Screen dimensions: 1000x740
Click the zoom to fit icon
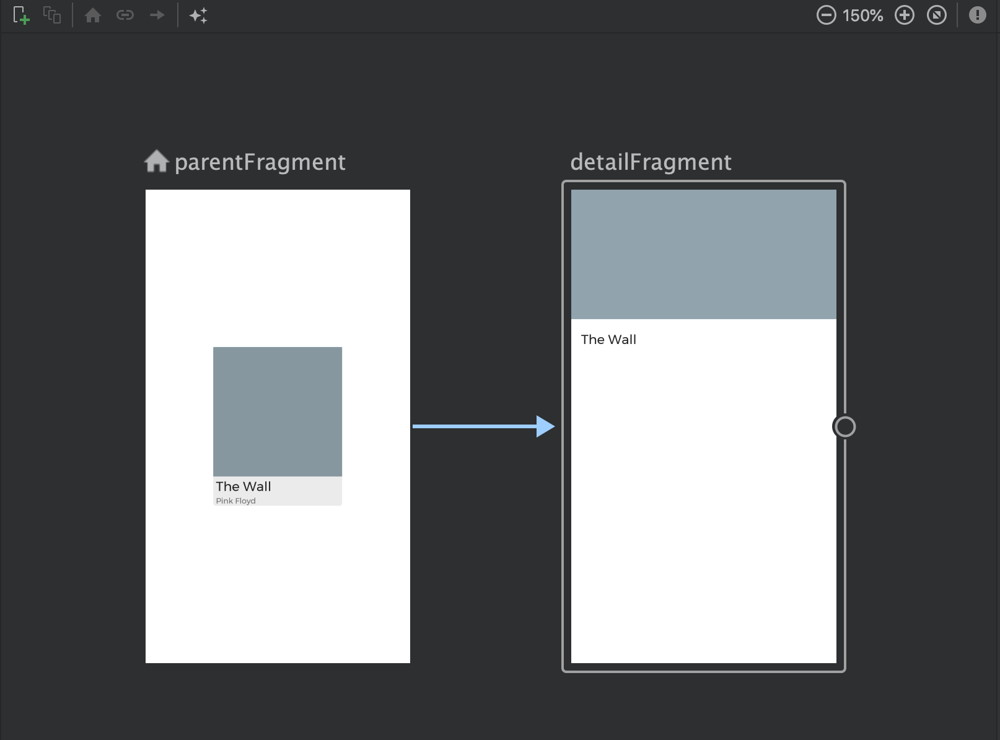point(937,15)
